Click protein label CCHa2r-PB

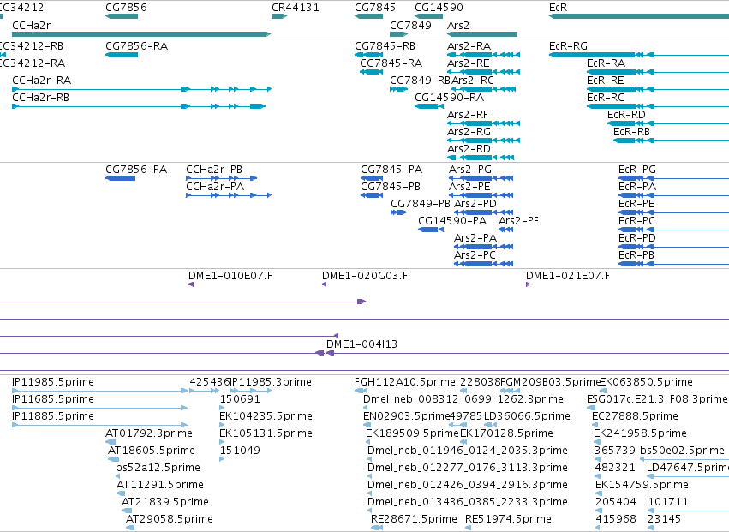pyautogui.click(x=214, y=170)
